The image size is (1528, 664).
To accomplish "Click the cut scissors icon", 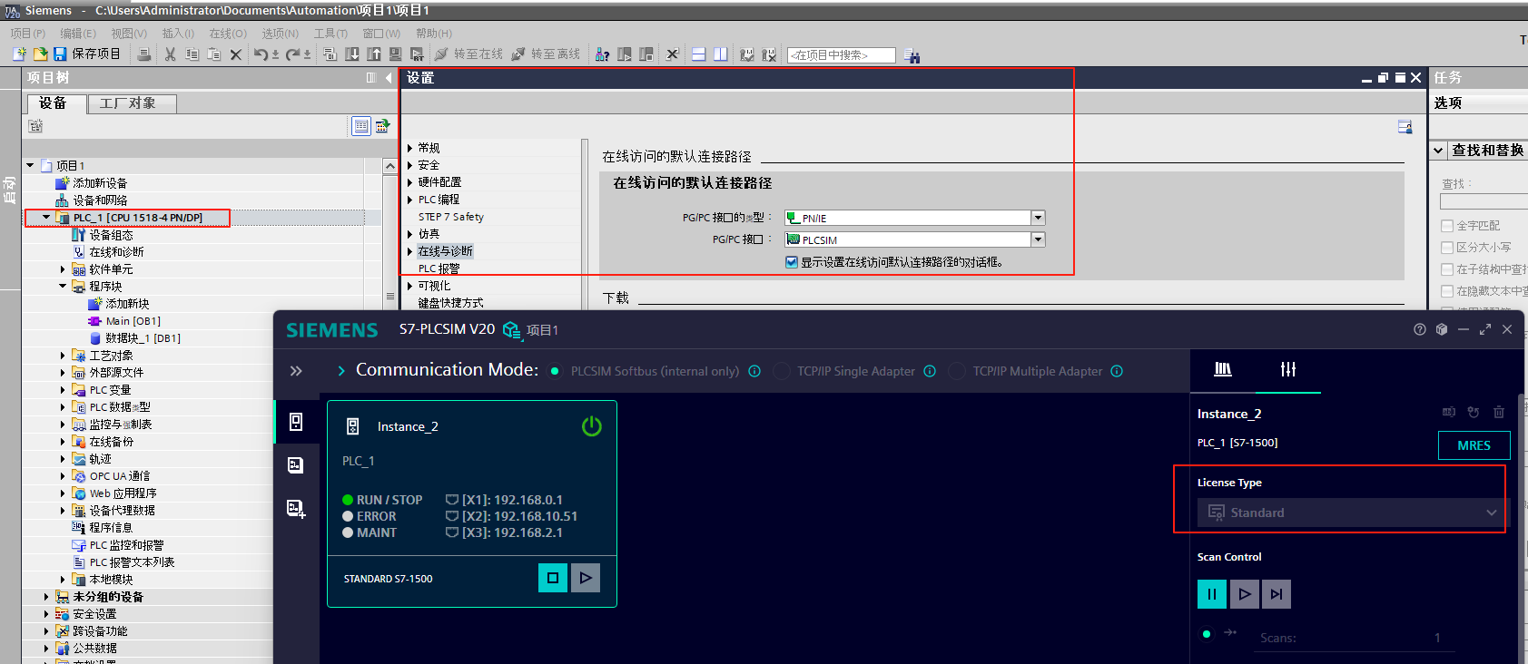I will pos(170,54).
